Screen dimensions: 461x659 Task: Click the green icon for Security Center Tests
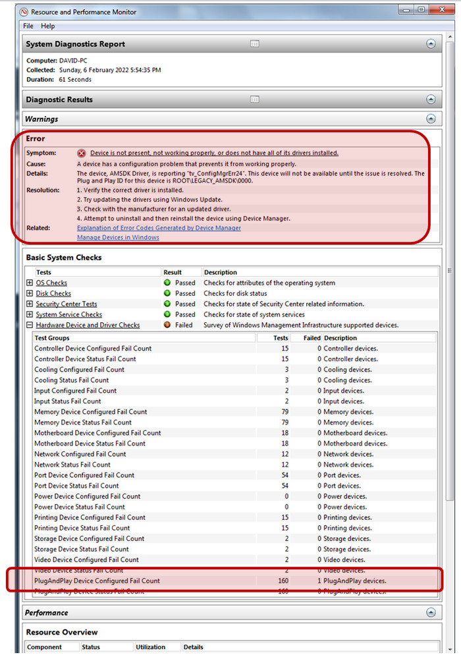pyautogui.click(x=168, y=304)
